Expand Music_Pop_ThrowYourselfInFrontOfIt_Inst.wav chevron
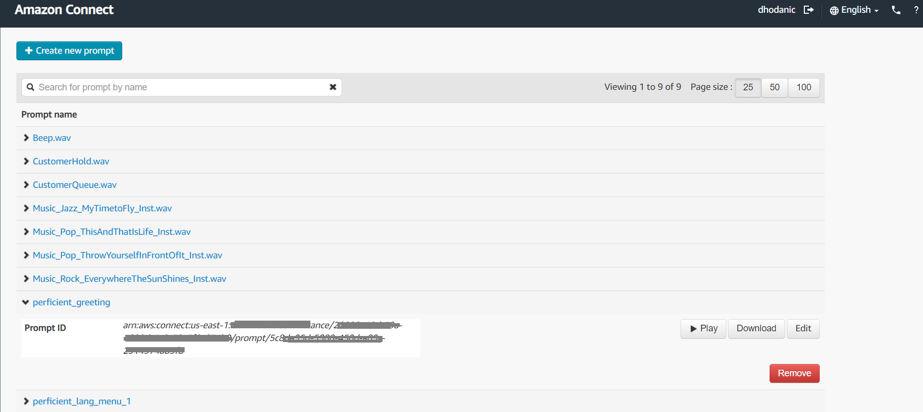Image resolution: width=923 pixels, height=412 pixels. 26,255
